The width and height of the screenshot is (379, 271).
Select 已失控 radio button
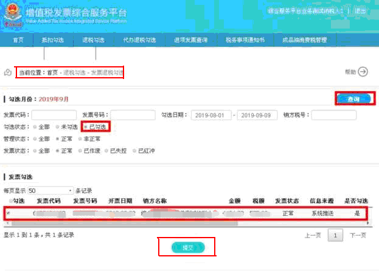click(106, 151)
